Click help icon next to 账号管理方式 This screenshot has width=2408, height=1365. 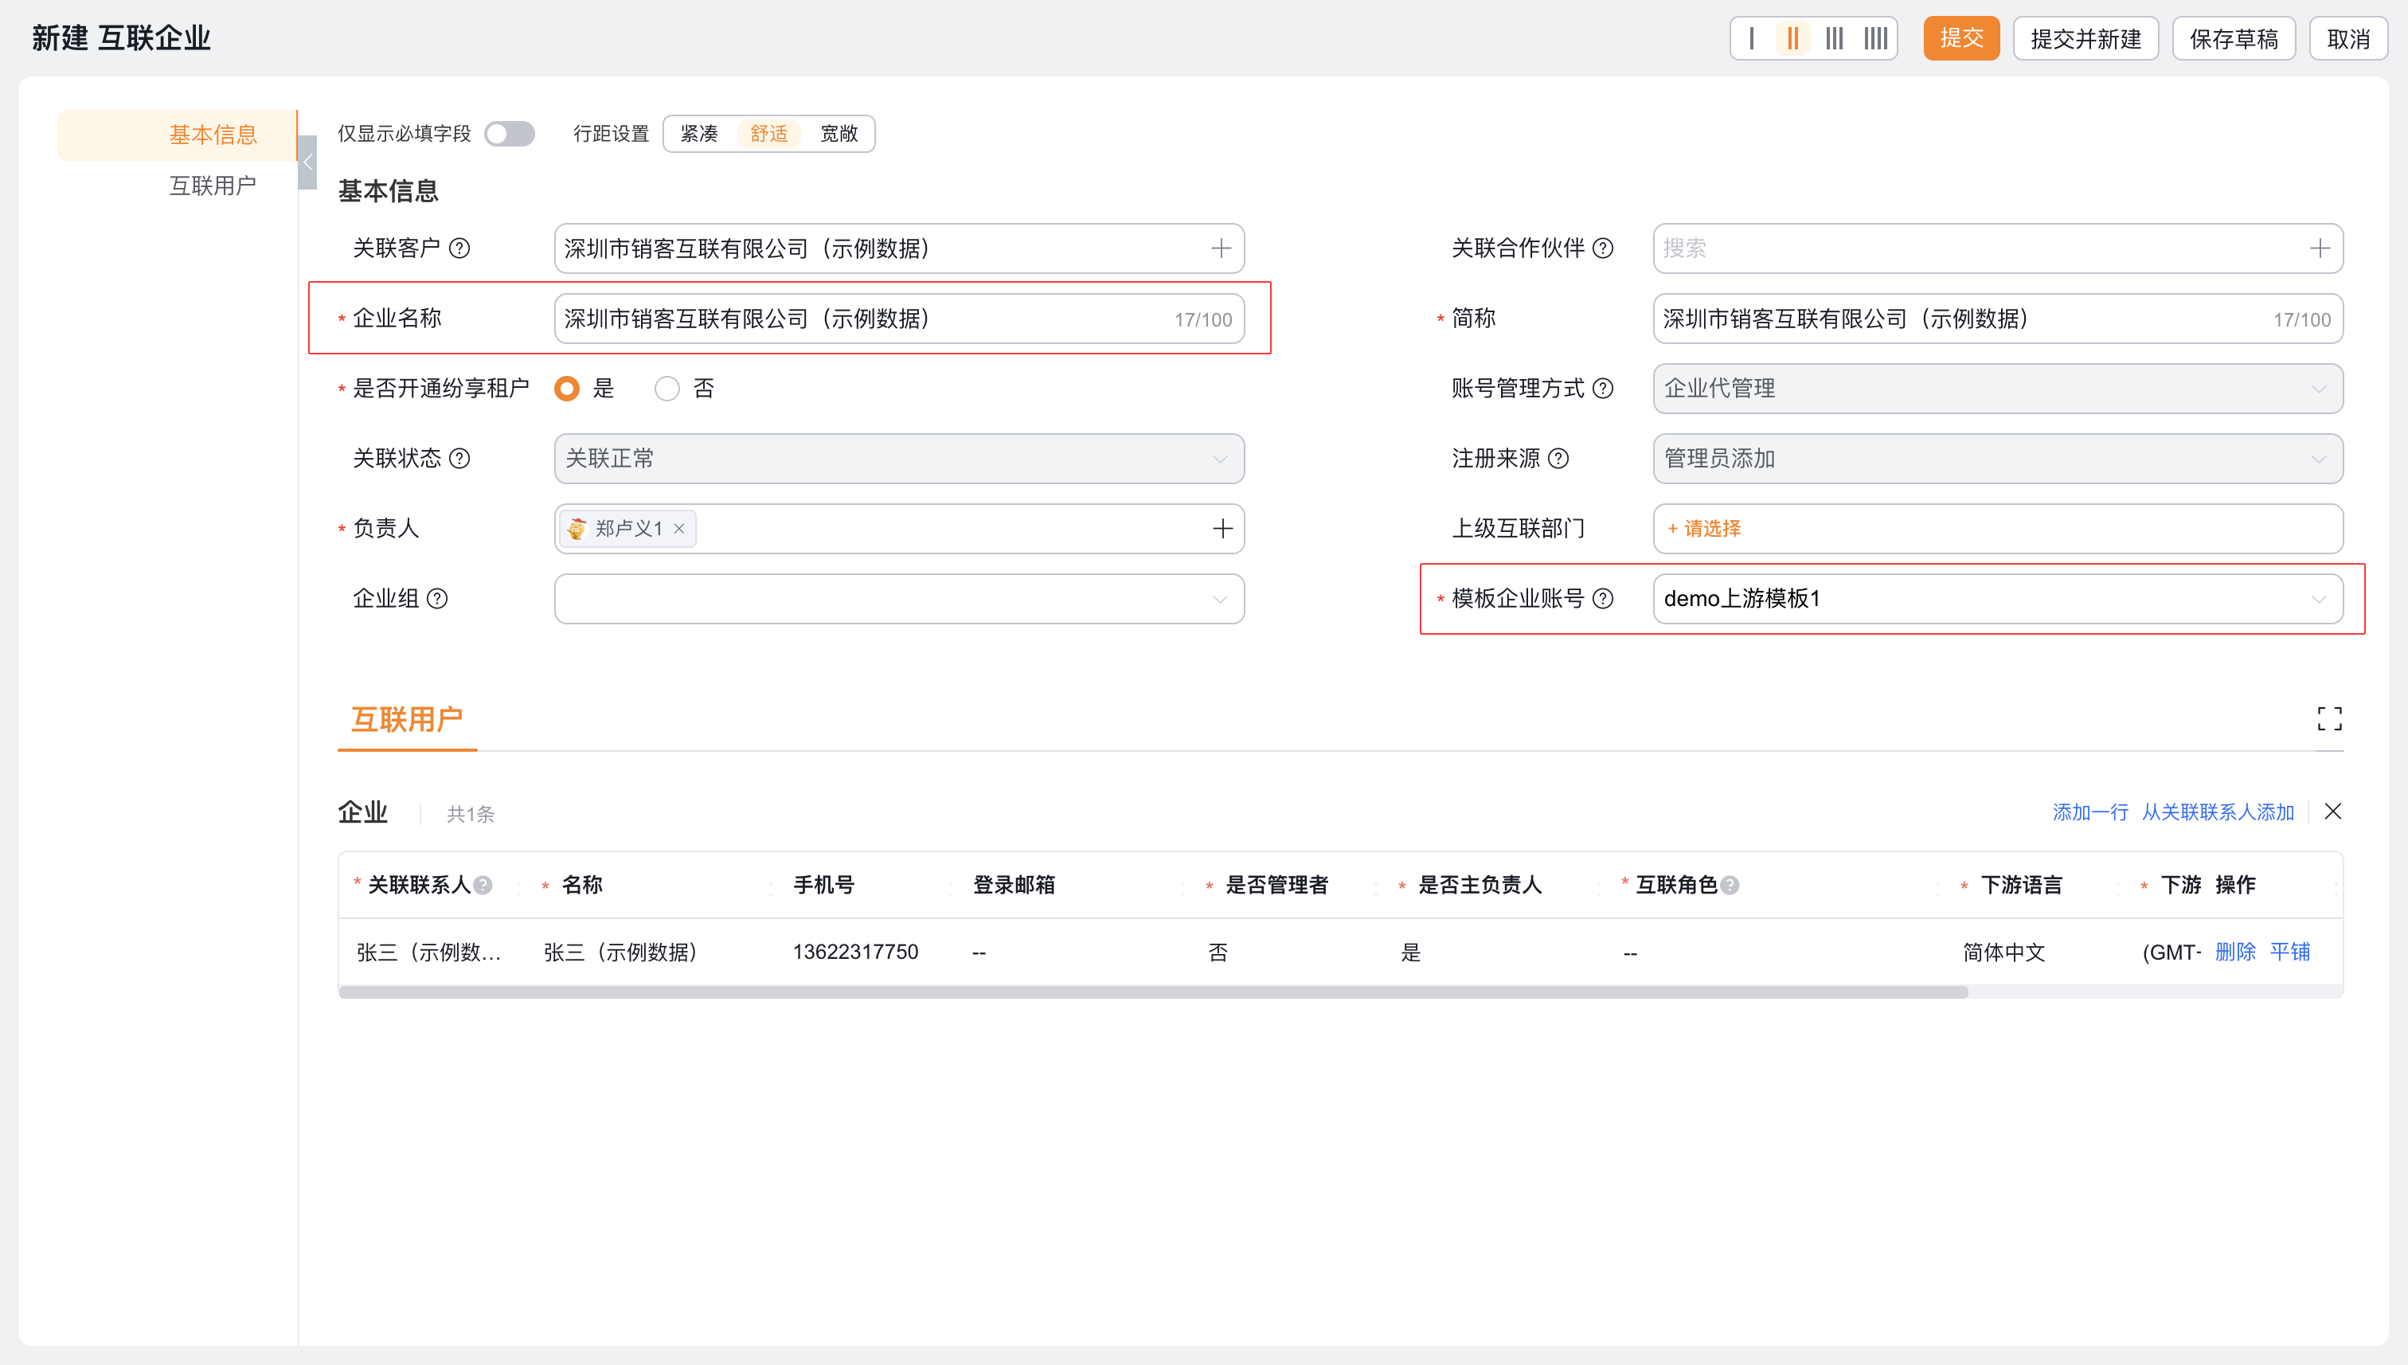[1603, 388]
